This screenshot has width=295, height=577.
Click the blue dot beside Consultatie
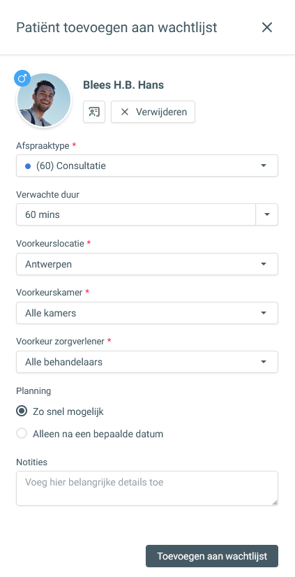point(28,166)
